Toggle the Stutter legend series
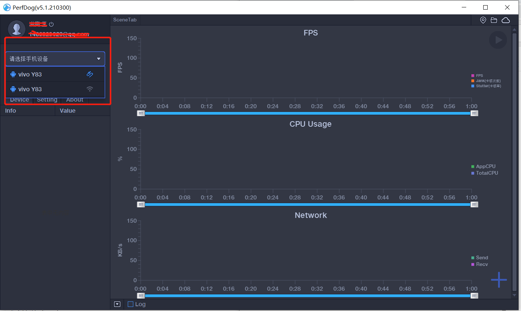The image size is (521, 311). (x=486, y=86)
